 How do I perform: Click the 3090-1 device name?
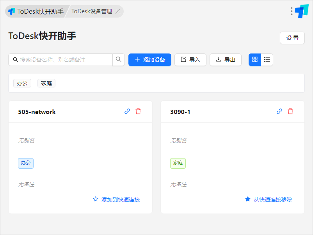(180, 112)
